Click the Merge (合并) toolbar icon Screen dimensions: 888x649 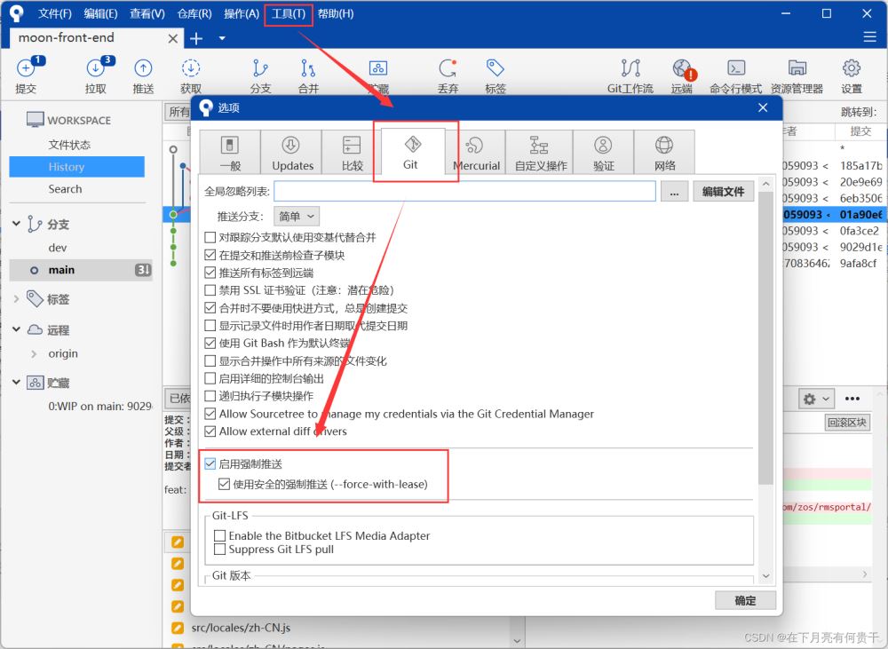(308, 68)
